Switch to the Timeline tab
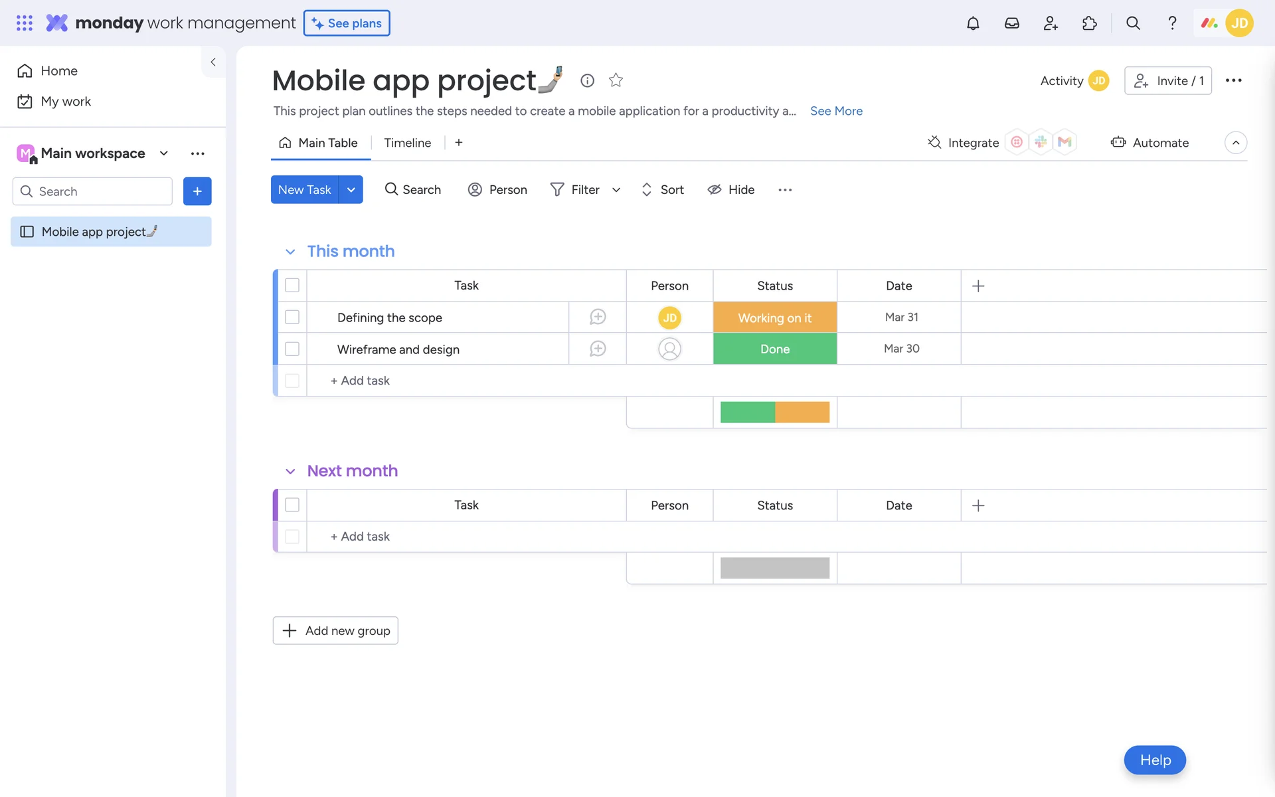Image resolution: width=1275 pixels, height=797 pixels. (407, 143)
